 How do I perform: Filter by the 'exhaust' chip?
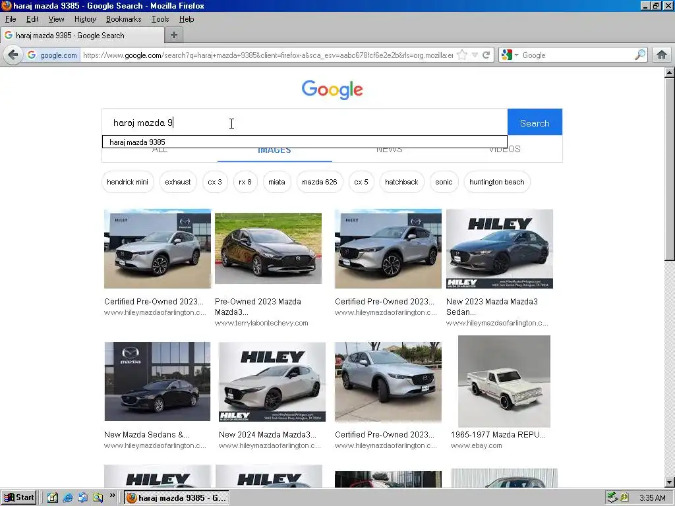178,182
